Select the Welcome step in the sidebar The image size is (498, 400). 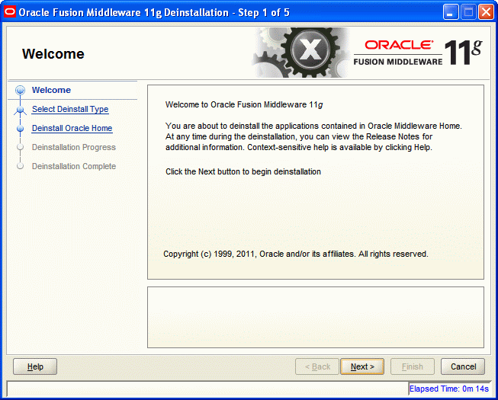(51, 90)
